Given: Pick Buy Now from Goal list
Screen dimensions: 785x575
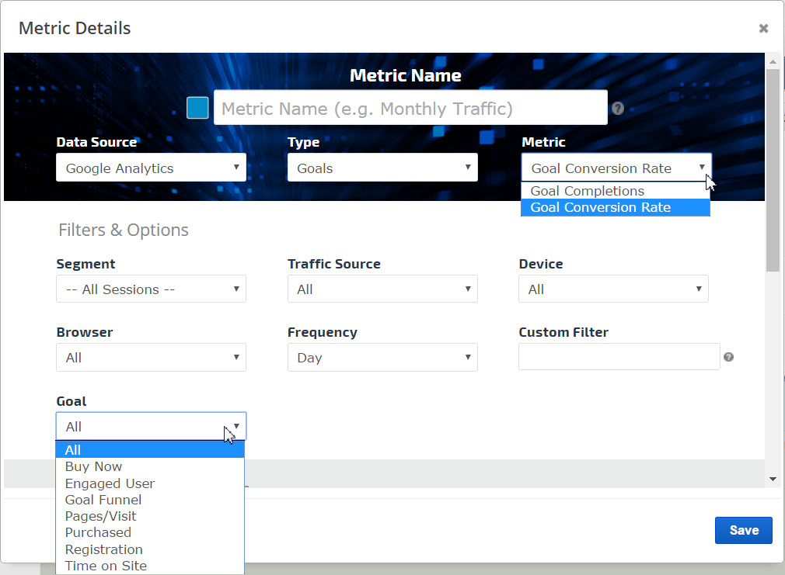Looking at the screenshot, I should pyautogui.click(x=93, y=466).
